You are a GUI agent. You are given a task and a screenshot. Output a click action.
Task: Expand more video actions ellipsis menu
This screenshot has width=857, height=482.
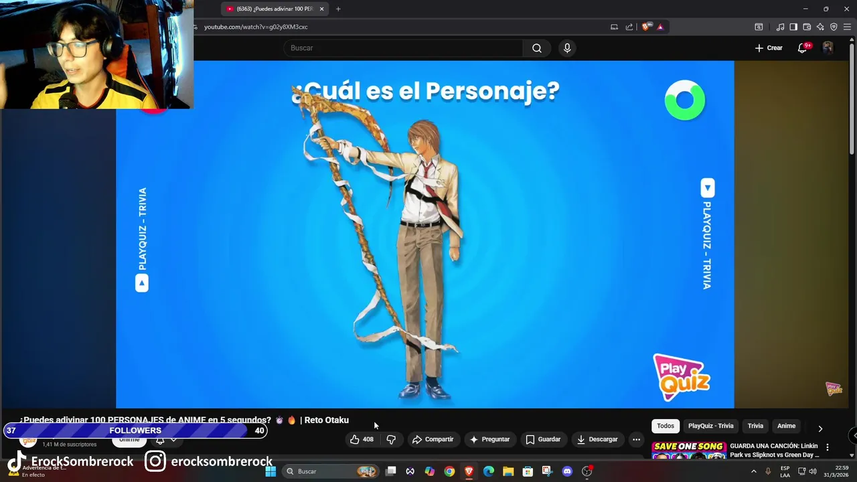pyautogui.click(x=636, y=439)
